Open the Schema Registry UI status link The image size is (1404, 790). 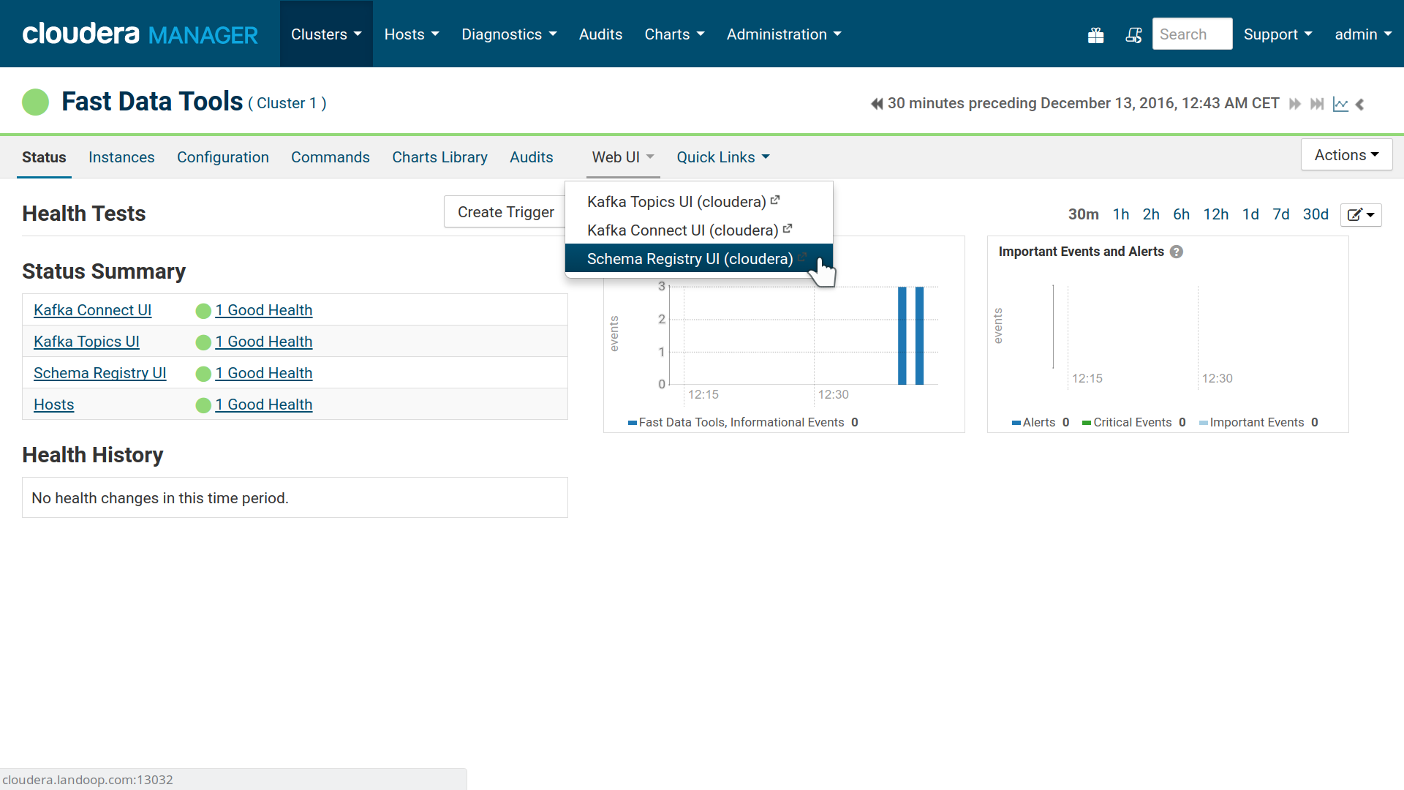point(99,373)
